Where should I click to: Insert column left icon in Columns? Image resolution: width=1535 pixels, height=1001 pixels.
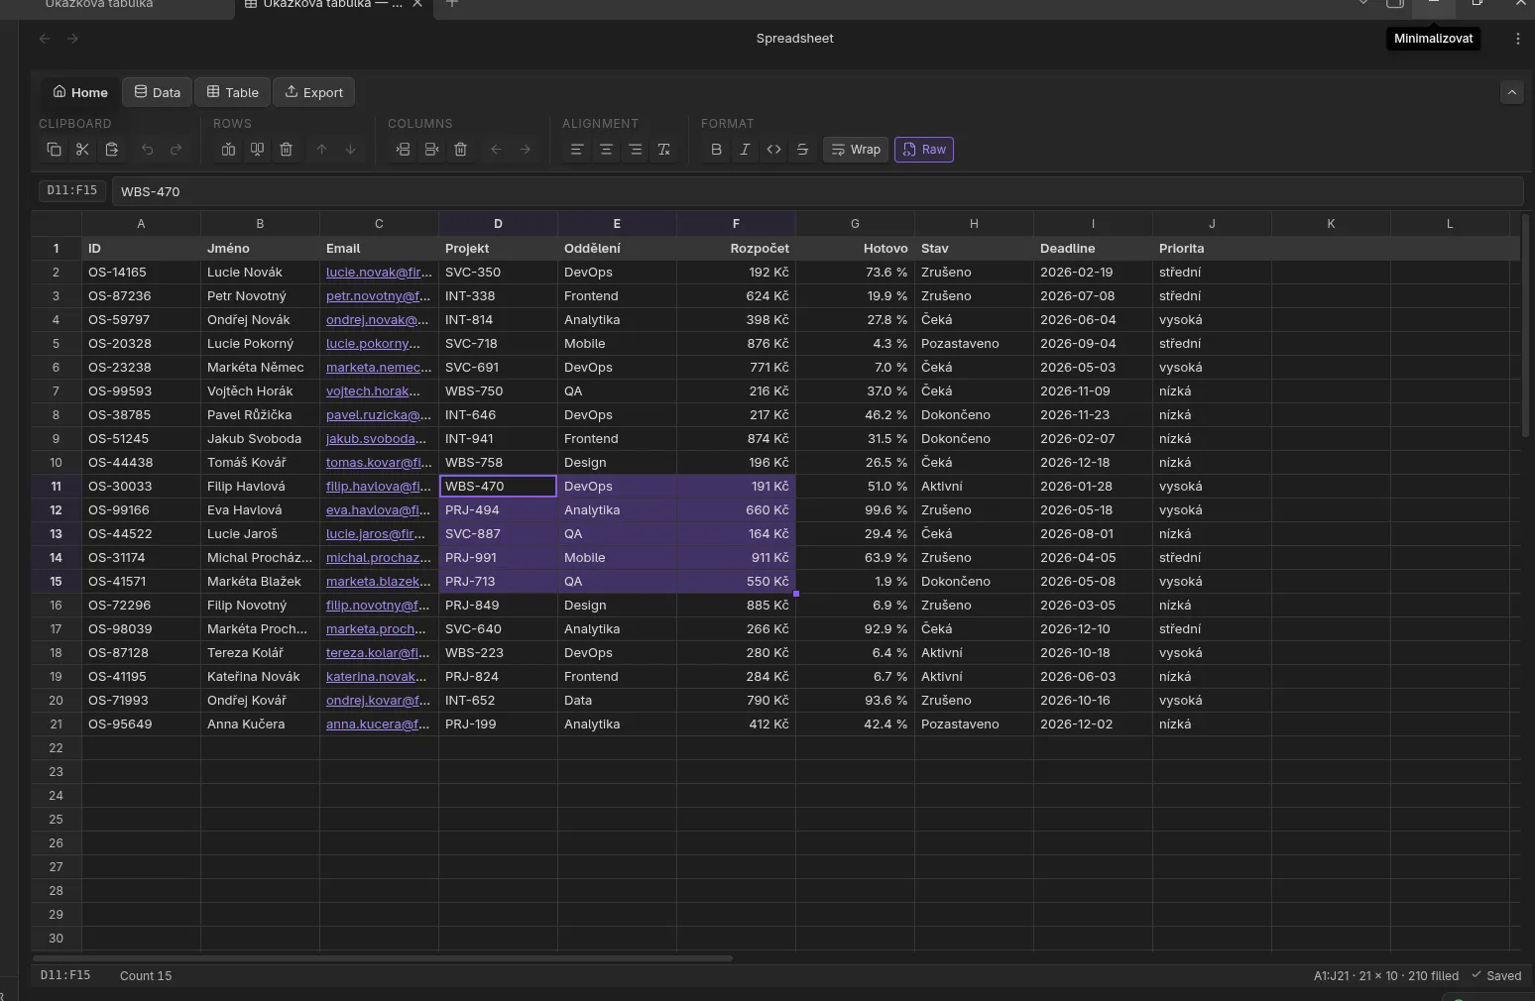click(403, 150)
